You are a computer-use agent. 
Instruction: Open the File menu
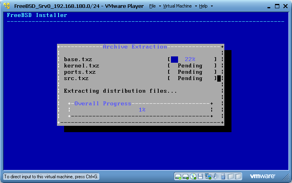click(x=152, y=6)
